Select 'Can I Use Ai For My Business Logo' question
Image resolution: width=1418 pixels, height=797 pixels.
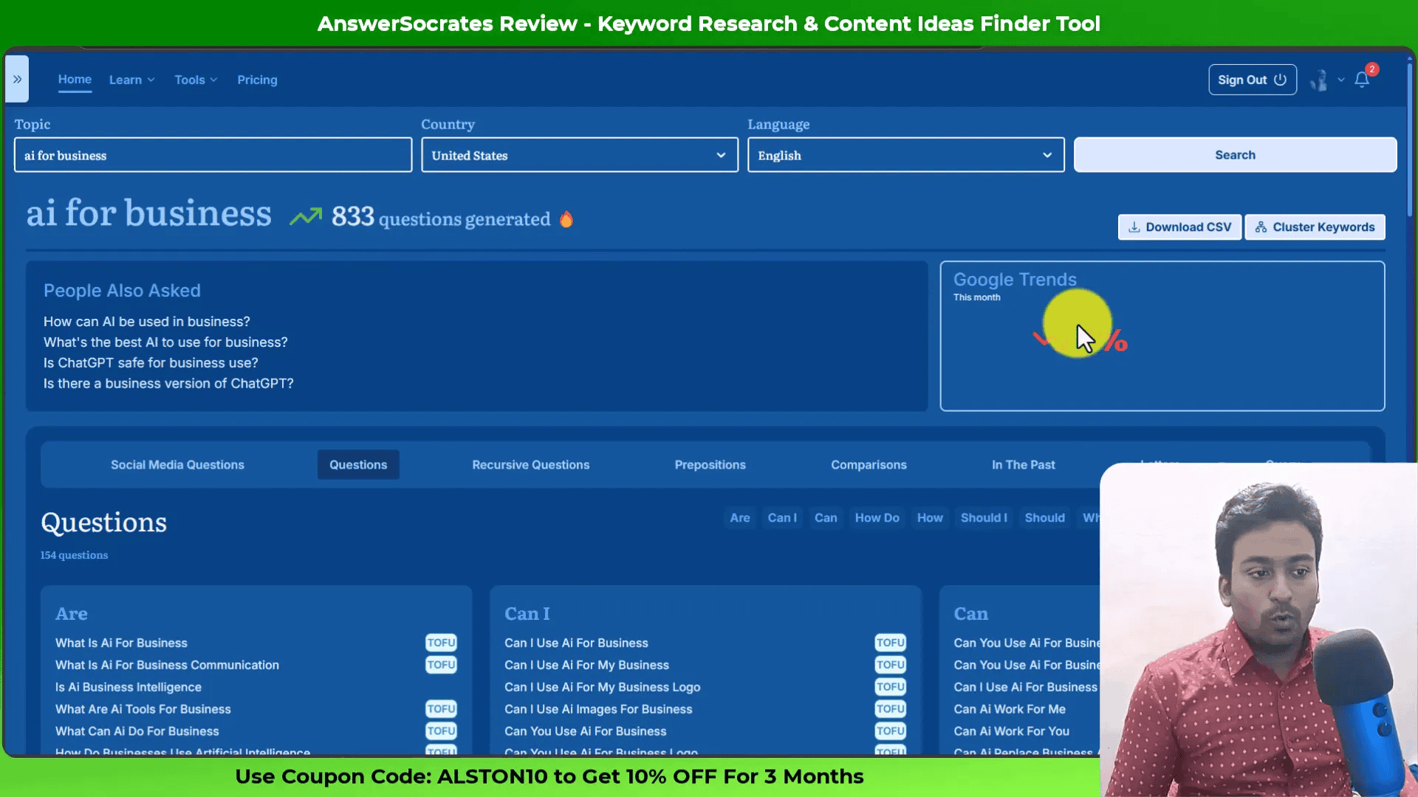[603, 687]
